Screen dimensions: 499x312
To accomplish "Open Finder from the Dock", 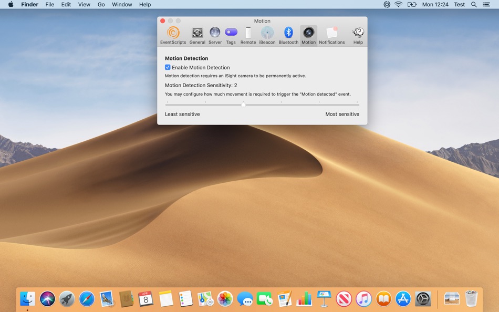I will [x=28, y=299].
